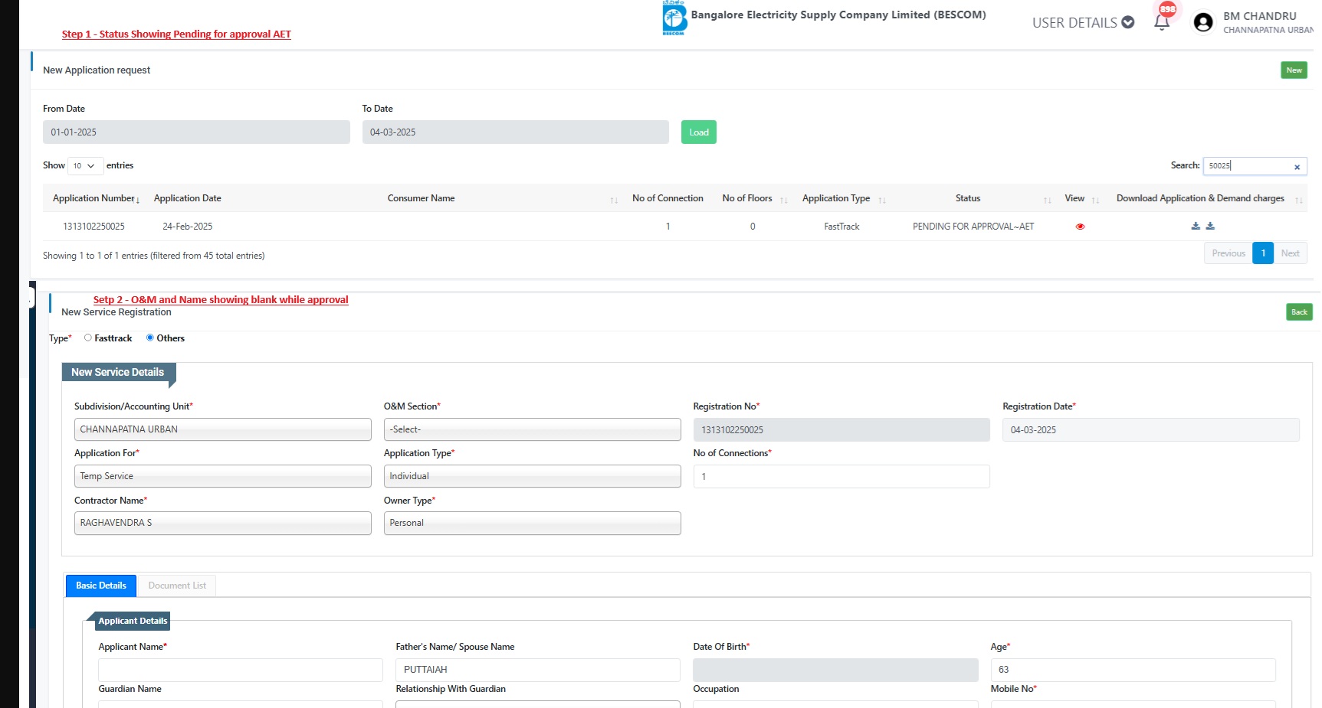Viewport: 1322px width, 708px height.
Task: Clear the search box with the x icon
Action: 1297,167
